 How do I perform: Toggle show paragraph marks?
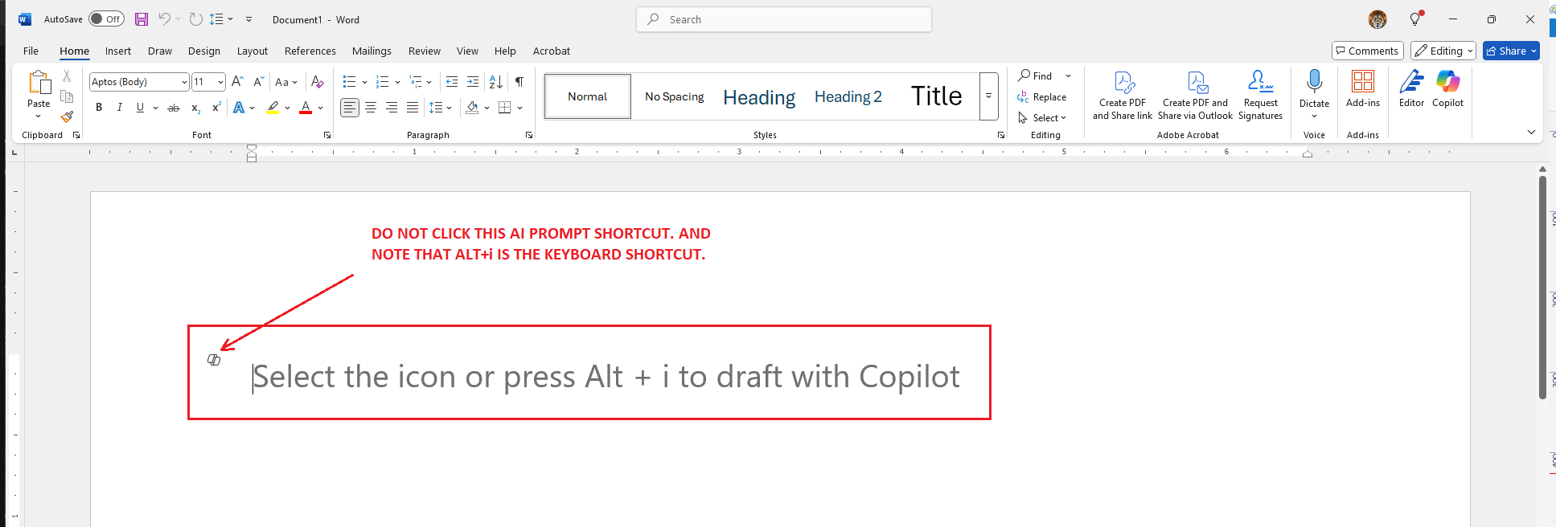[519, 82]
